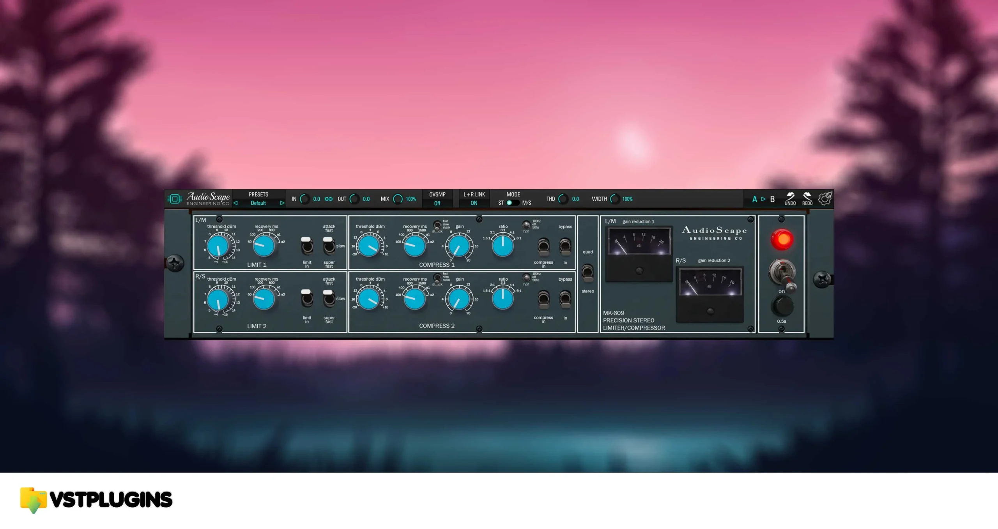This screenshot has width=998, height=529.
Task: Adjust the MIX knob
Action: point(398,199)
